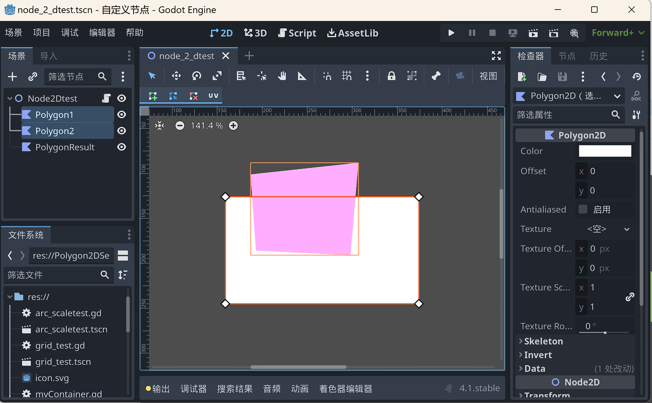Select the Rotate mode tool

(196, 76)
